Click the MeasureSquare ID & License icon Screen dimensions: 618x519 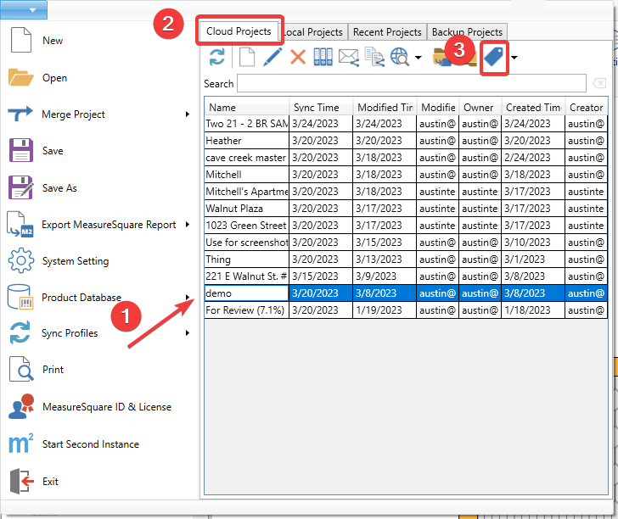click(x=21, y=406)
